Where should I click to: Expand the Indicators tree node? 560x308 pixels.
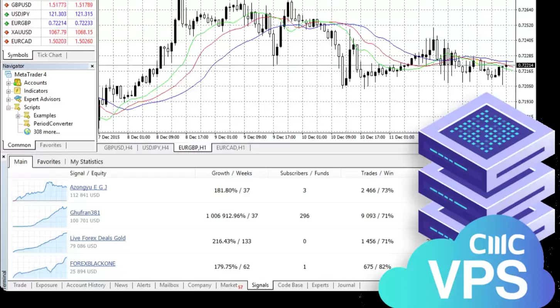coord(8,91)
